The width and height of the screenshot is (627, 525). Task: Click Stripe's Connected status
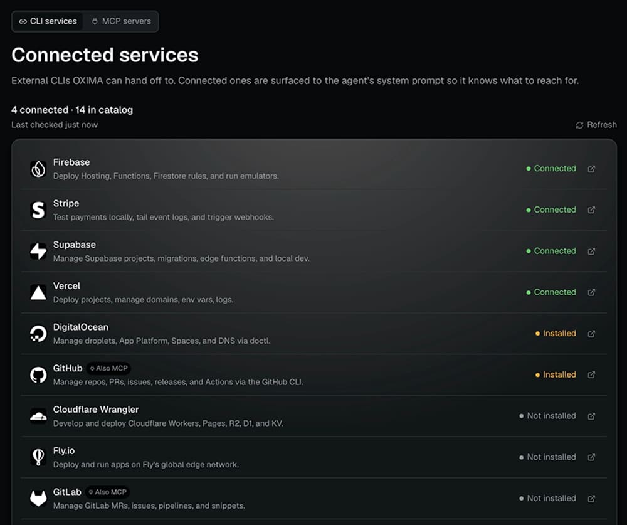(551, 209)
